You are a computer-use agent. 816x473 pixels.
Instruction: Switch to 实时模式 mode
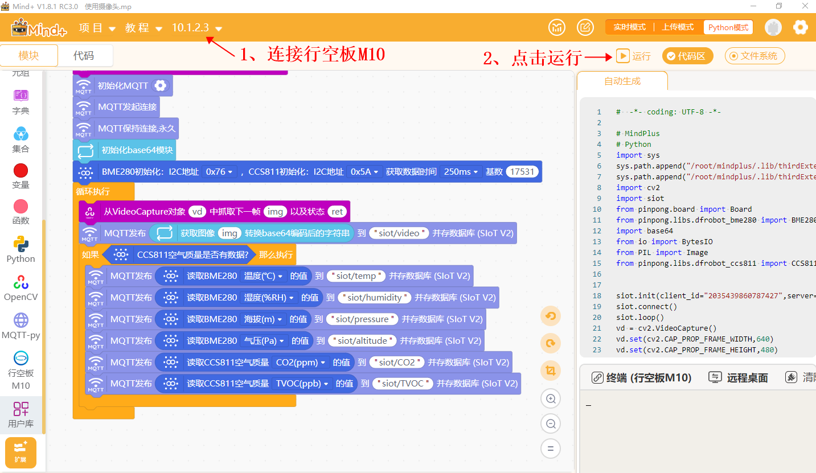[x=629, y=27]
